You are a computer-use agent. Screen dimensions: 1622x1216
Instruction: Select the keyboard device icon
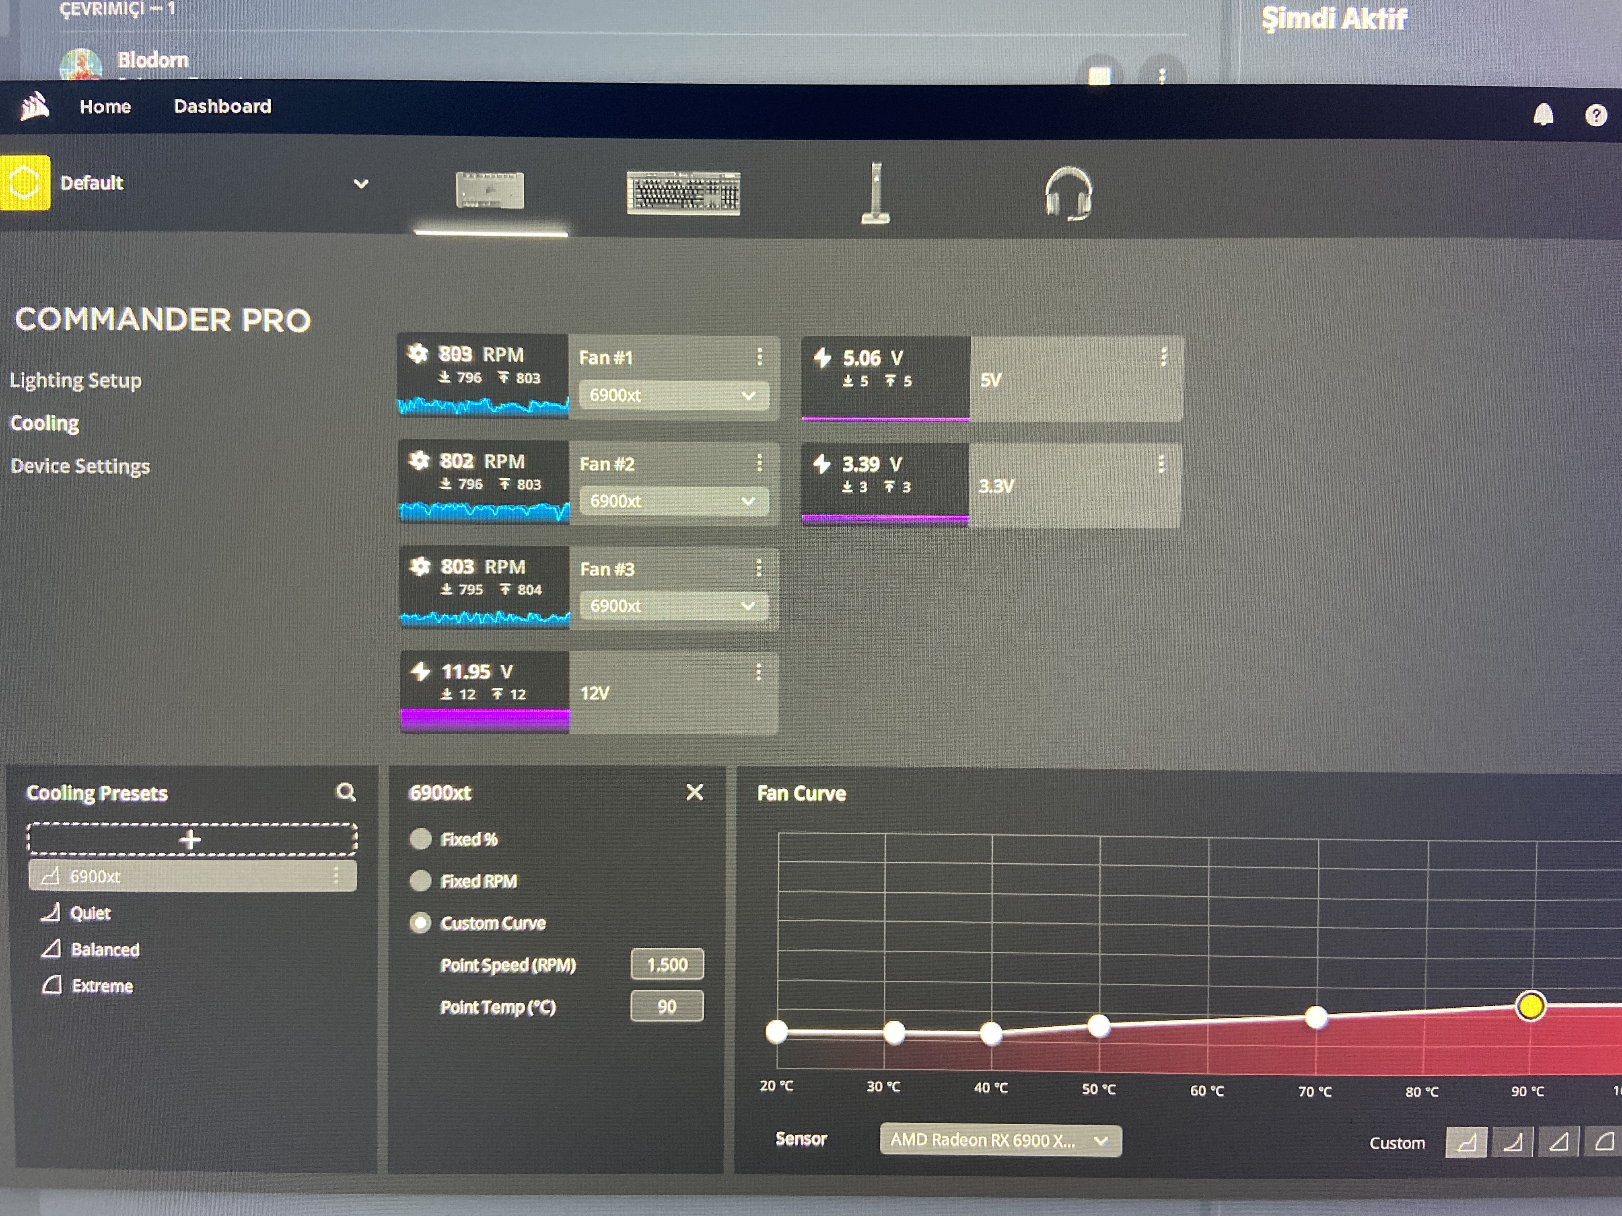coord(683,193)
